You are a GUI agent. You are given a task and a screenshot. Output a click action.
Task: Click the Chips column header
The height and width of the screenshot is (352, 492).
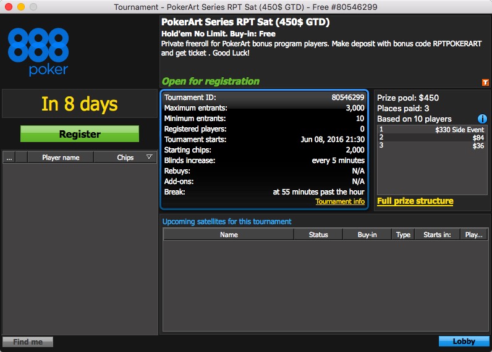coord(125,157)
